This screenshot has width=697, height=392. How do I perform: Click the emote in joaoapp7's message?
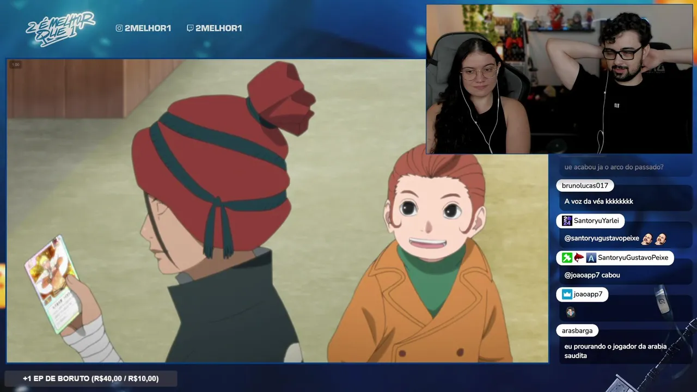[570, 312]
